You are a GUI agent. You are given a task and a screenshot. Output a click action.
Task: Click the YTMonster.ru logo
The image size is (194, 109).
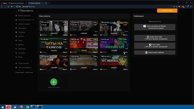[25, 11]
